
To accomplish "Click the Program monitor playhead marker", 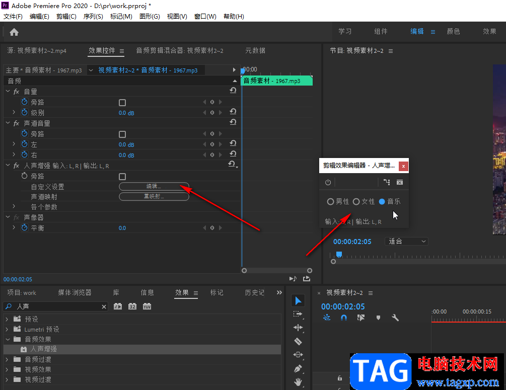I will pos(339,255).
